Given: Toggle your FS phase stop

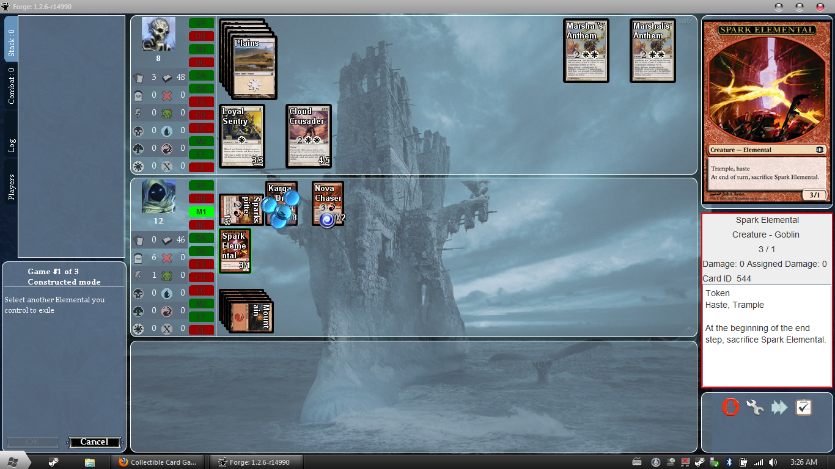Looking at the screenshot, I should (201, 264).
